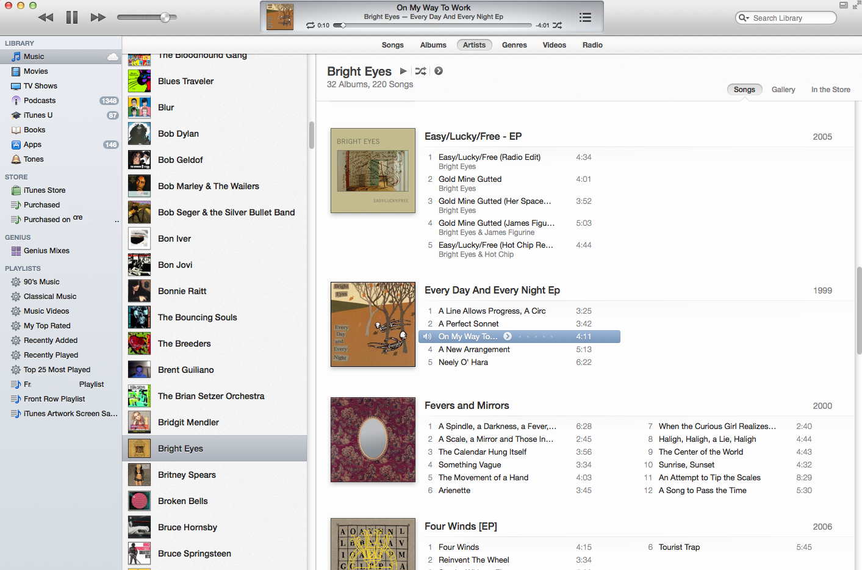Click the iCloud icon next to Music
Viewport: 862px width, 570px height.
(113, 57)
